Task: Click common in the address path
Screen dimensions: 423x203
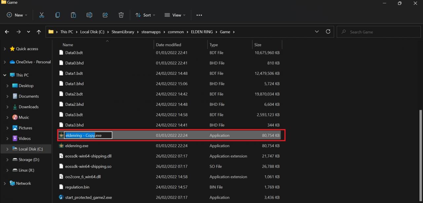Action: [176, 32]
